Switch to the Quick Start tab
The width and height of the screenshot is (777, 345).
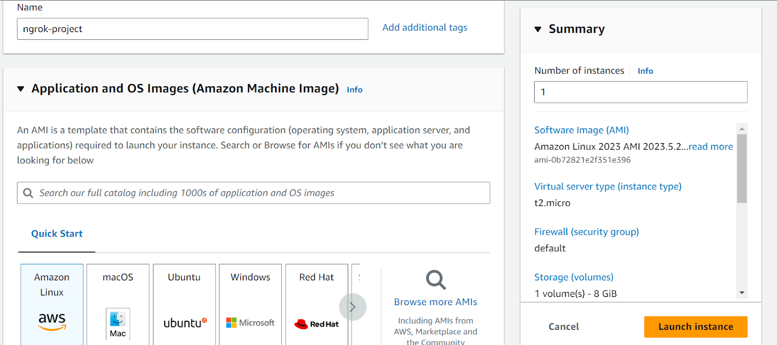(x=57, y=234)
